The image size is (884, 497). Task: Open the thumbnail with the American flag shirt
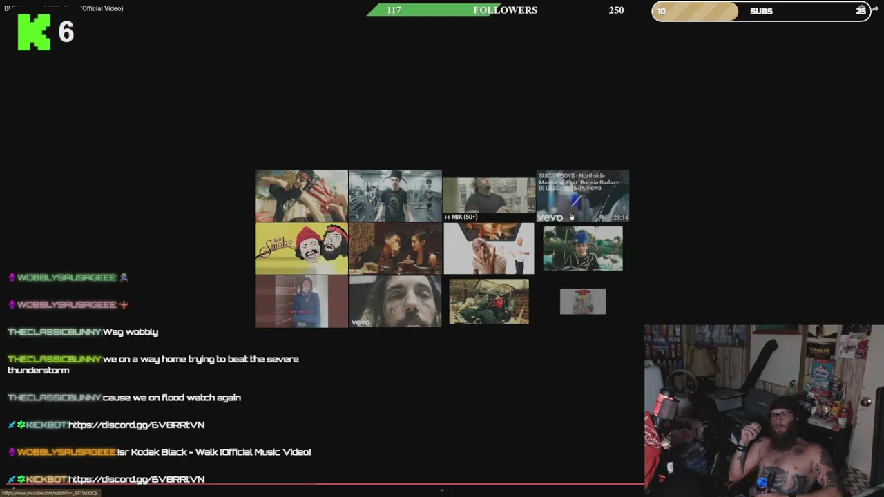[301, 196]
